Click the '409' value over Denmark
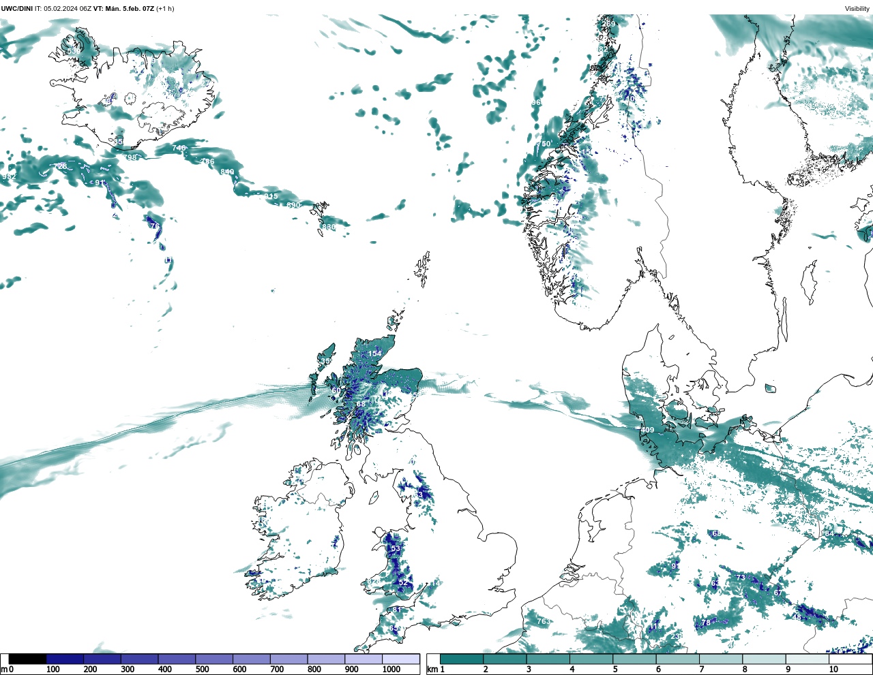This screenshot has width=873, height=675. (647, 430)
